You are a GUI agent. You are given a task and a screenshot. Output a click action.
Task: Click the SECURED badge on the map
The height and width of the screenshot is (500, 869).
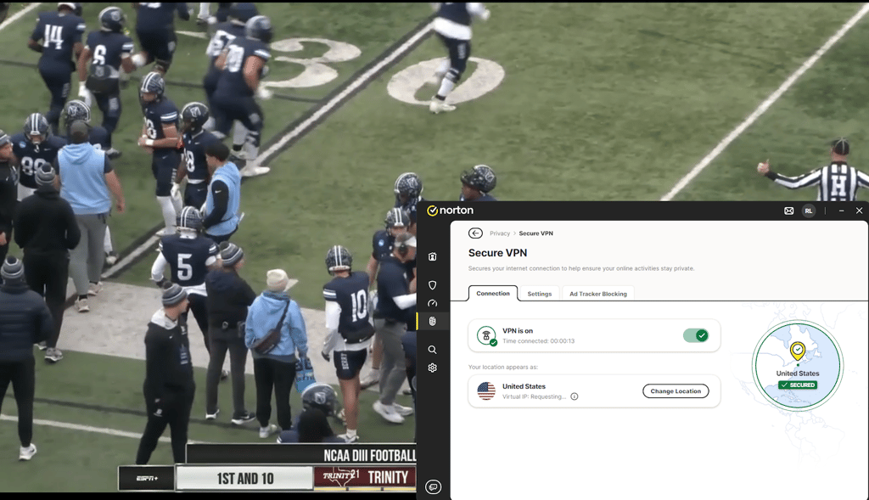[x=798, y=385]
